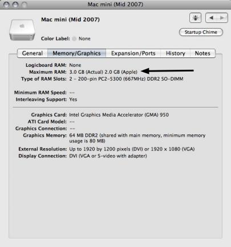231x247 pixels.
Task: Click the Type of RAM Slots value
Action: point(126,79)
